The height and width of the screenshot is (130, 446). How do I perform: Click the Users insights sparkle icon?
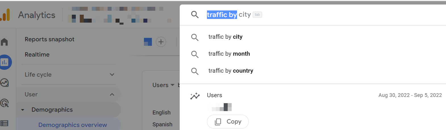point(195,96)
